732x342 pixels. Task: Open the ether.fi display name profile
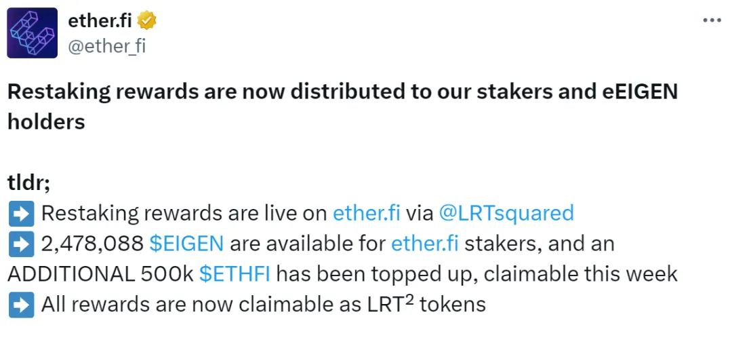pyautogui.click(x=100, y=21)
